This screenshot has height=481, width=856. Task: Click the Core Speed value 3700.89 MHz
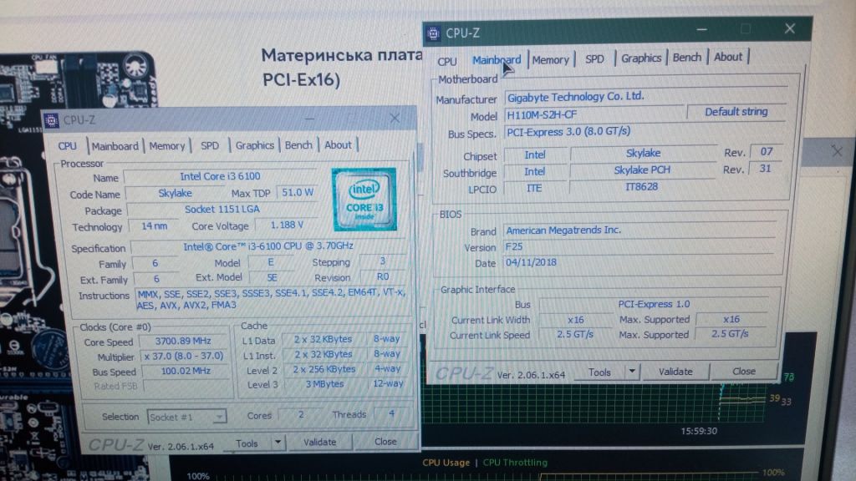tap(183, 341)
